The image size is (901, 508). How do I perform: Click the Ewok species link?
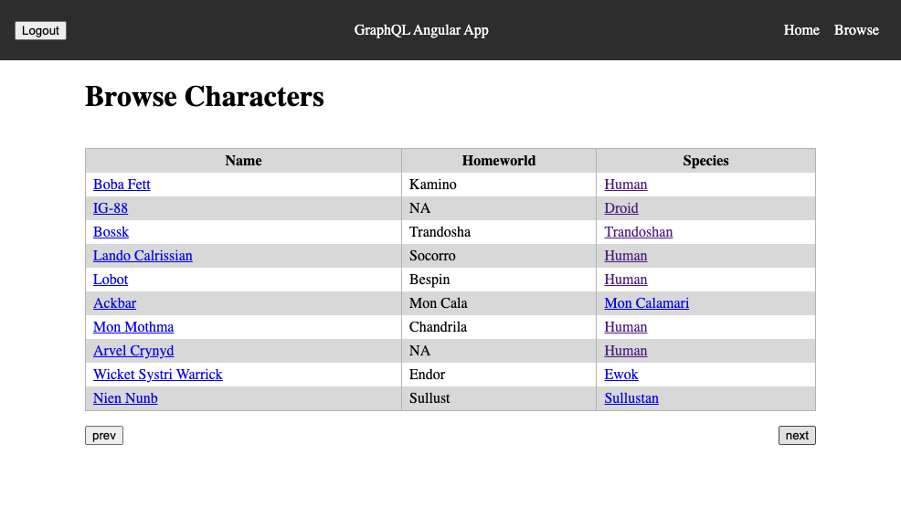(x=621, y=375)
